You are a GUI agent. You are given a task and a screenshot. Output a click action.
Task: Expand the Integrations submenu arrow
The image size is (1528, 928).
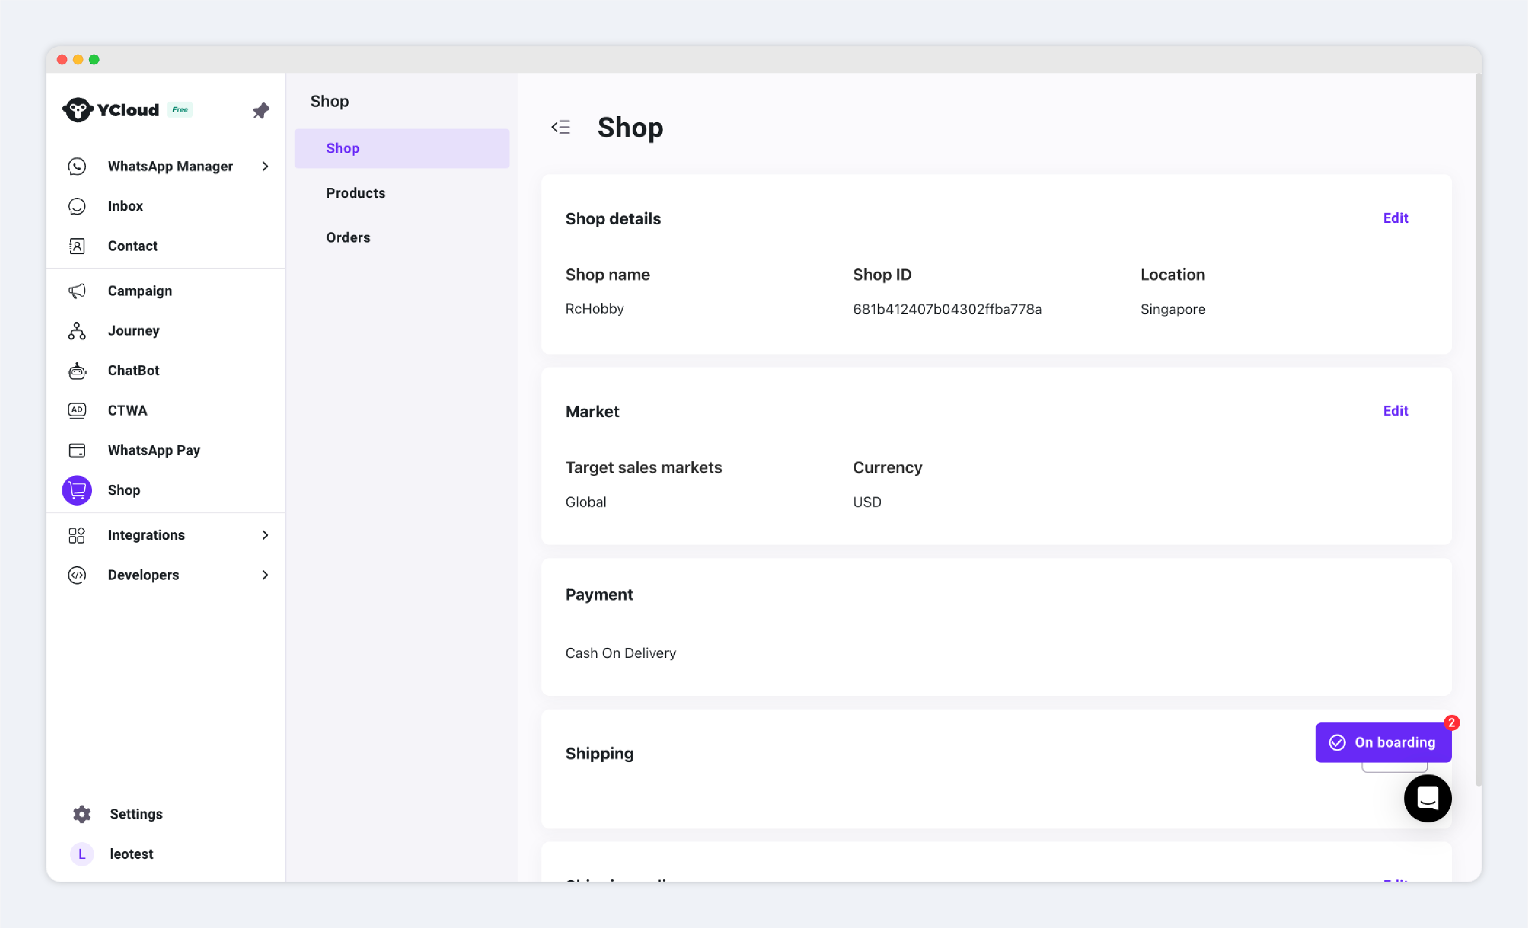(265, 535)
